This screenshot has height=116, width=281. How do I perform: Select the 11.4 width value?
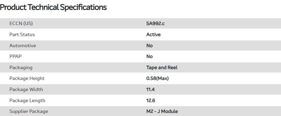(x=151, y=89)
